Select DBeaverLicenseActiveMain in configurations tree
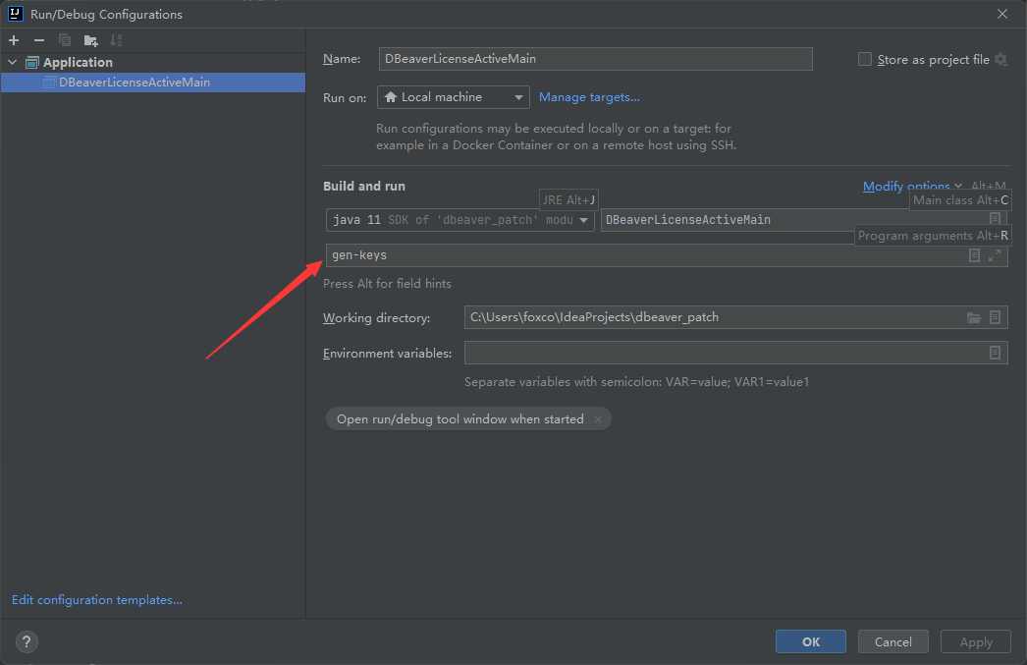The width and height of the screenshot is (1027, 665). [152, 83]
